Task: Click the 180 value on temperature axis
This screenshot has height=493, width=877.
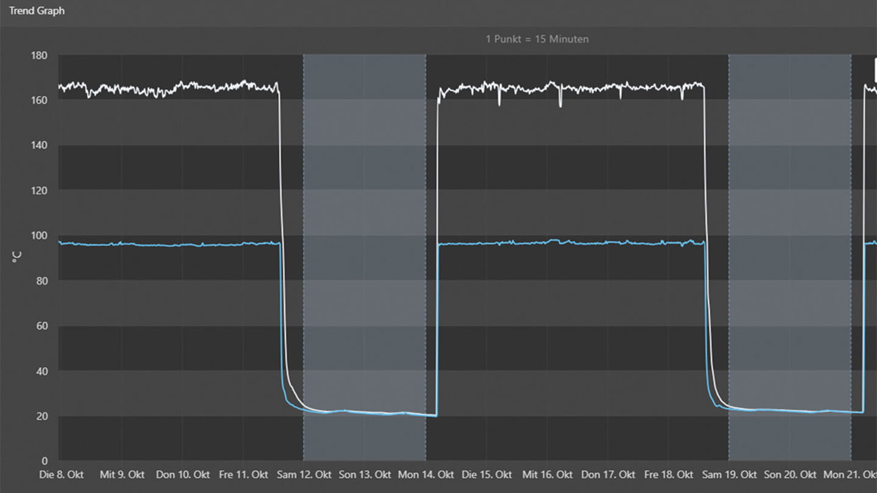Action: point(39,55)
